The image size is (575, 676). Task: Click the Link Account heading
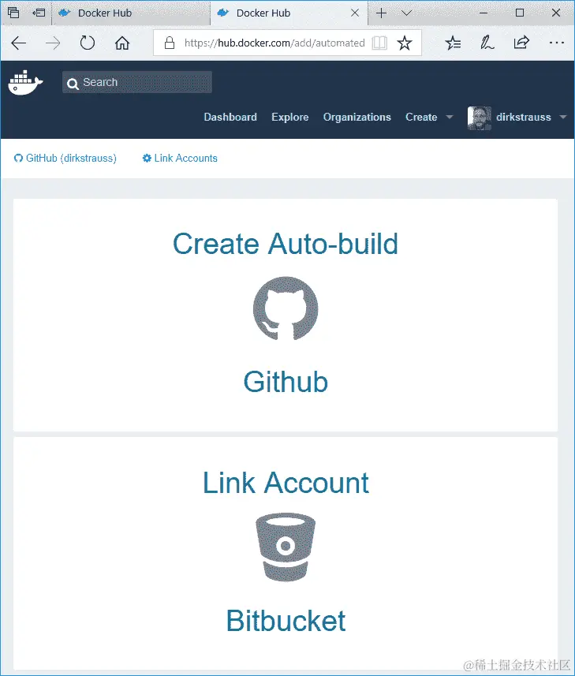coord(286,483)
